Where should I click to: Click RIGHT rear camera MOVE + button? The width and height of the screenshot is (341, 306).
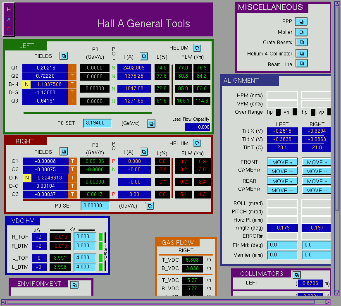coord(317,181)
